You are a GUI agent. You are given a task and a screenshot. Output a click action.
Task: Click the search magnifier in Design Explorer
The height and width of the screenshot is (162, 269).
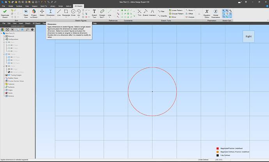[27, 30]
